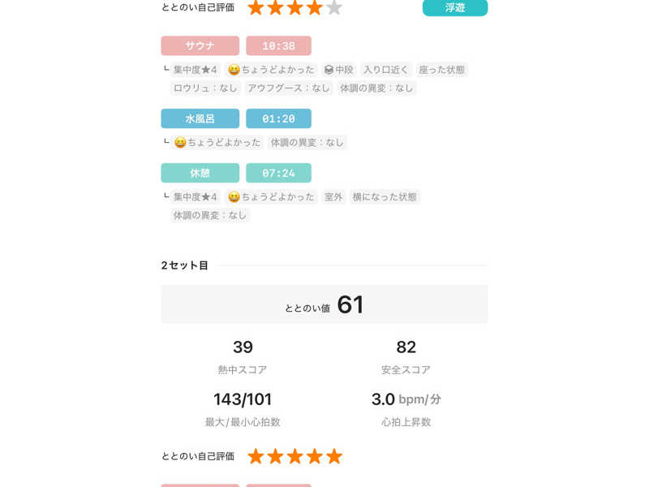Tap the sauna time 10:38
Screen dimensions: 649x487
pyautogui.click(x=278, y=45)
